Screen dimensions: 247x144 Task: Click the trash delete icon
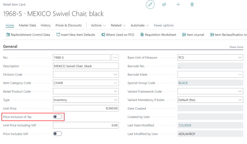[x=192, y=5]
